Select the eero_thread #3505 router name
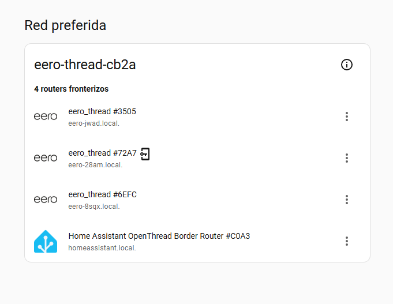393x304 pixels. [x=102, y=111]
